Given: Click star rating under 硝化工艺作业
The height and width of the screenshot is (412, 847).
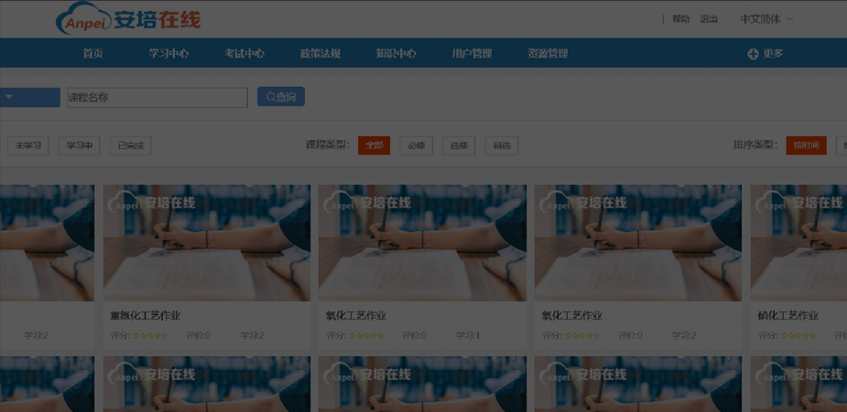Looking at the screenshot, I should pyautogui.click(x=798, y=336).
